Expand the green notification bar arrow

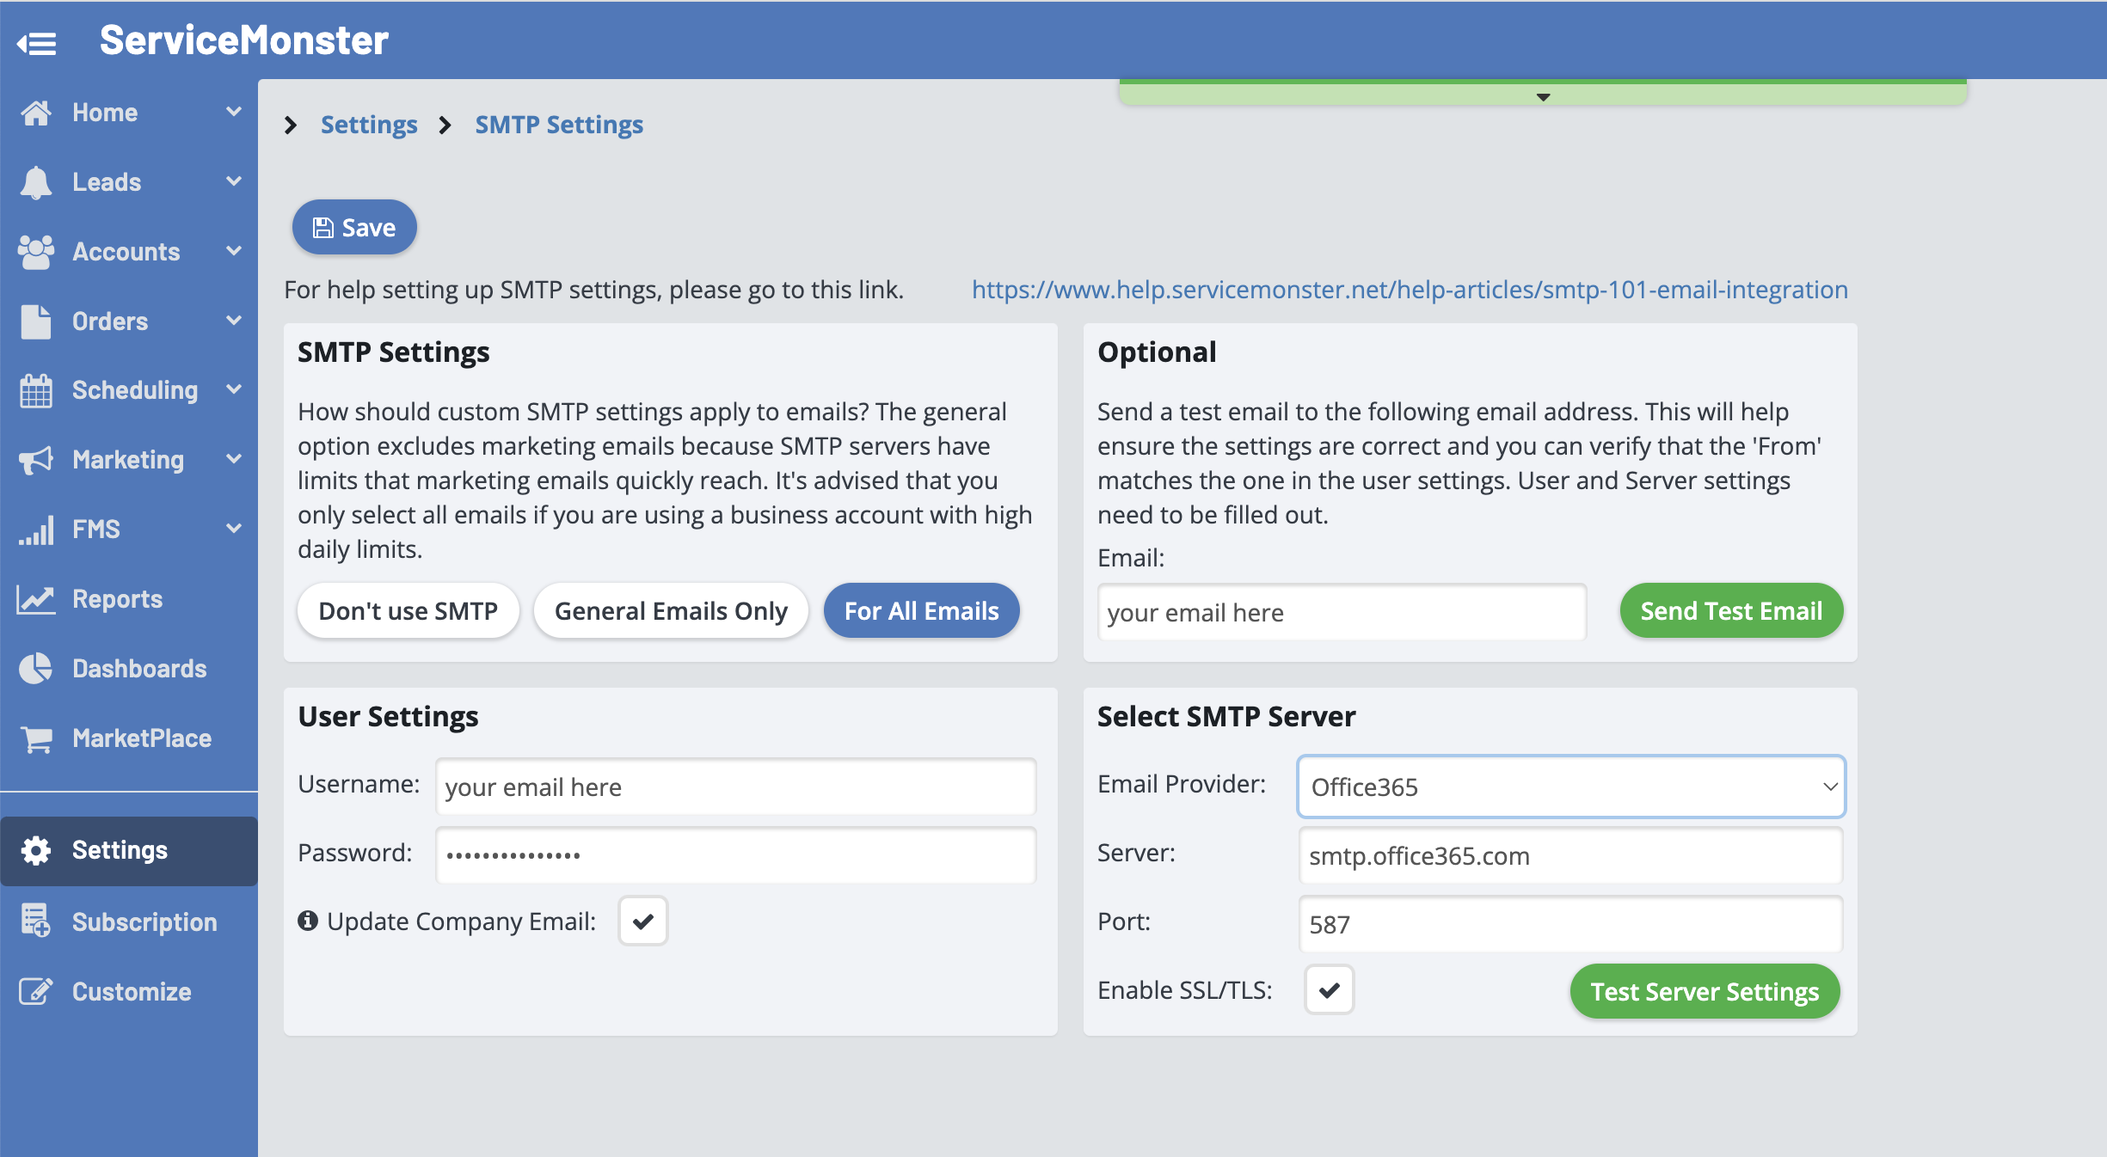click(x=1543, y=97)
